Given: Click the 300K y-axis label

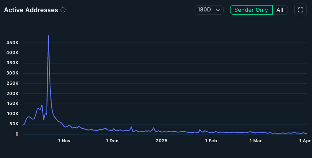Looking at the screenshot, I should pos(11,73).
